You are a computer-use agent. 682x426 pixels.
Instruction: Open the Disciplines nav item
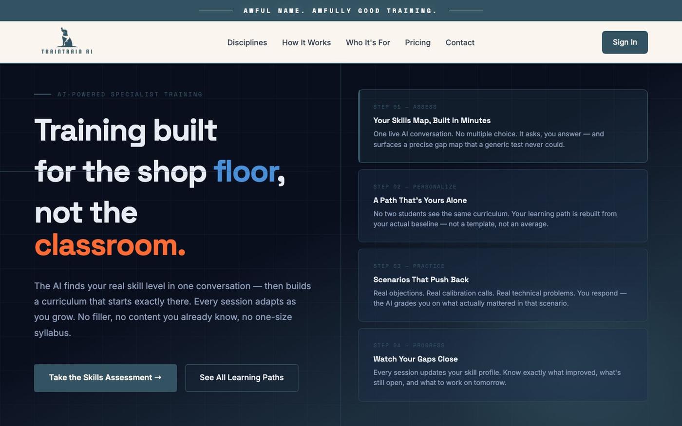pyautogui.click(x=247, y=42)
